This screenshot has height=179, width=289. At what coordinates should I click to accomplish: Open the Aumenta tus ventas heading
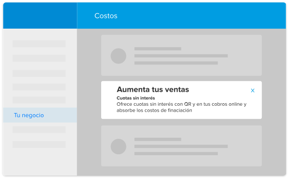point(153,89)
